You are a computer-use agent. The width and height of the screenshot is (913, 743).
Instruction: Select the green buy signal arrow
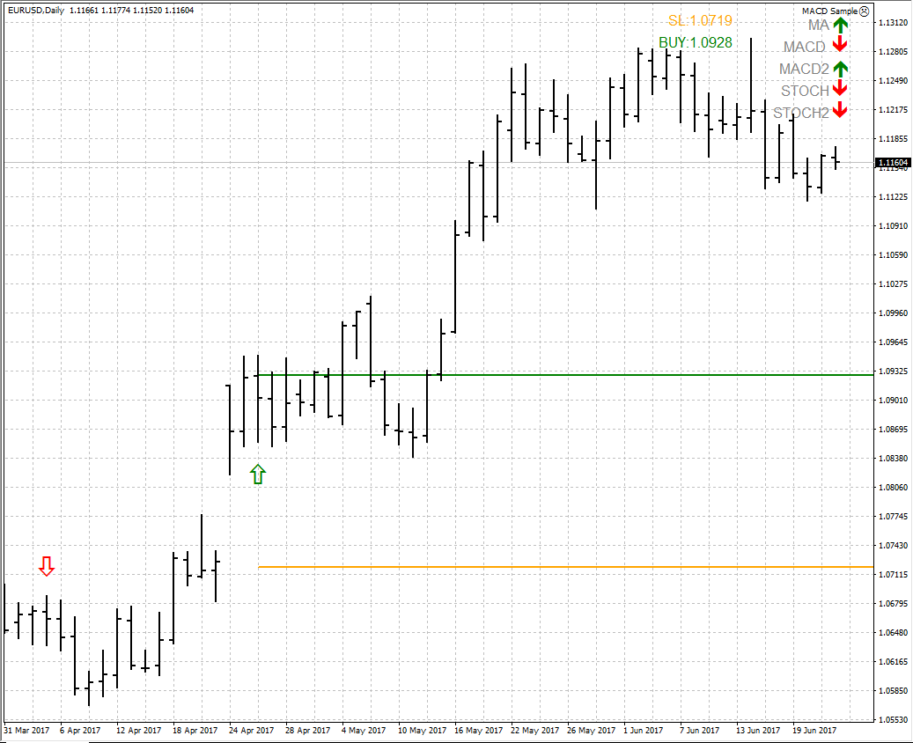(x=257, y=474)
